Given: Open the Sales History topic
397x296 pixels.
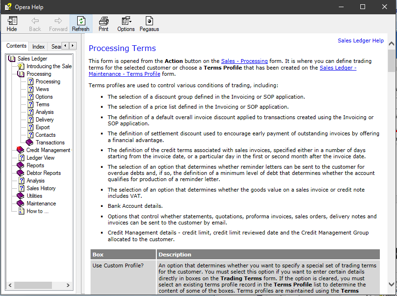Looking at the screenshot, I should tap(41, 188).
